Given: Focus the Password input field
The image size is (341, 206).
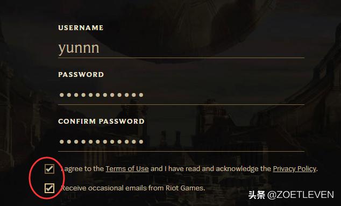Looking at the screenshot, I should click(181, 95).
